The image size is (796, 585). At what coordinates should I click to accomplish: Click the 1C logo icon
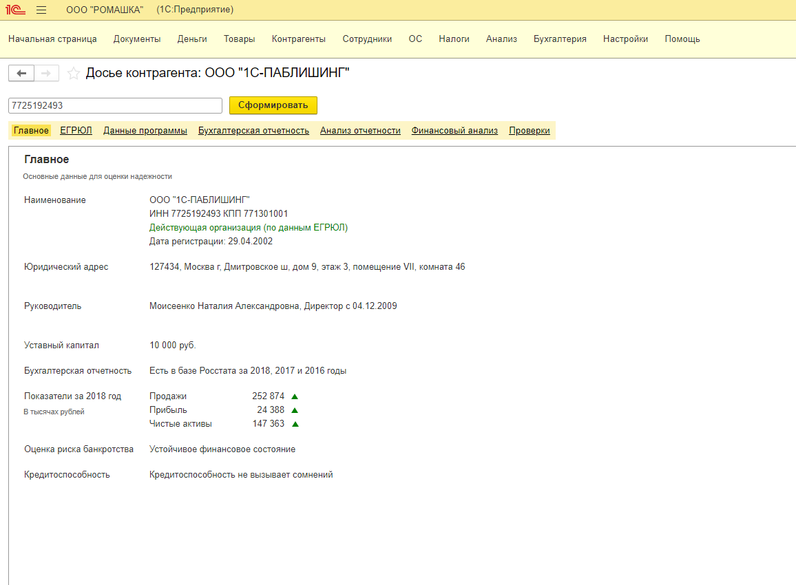click(x=15, y=10)
